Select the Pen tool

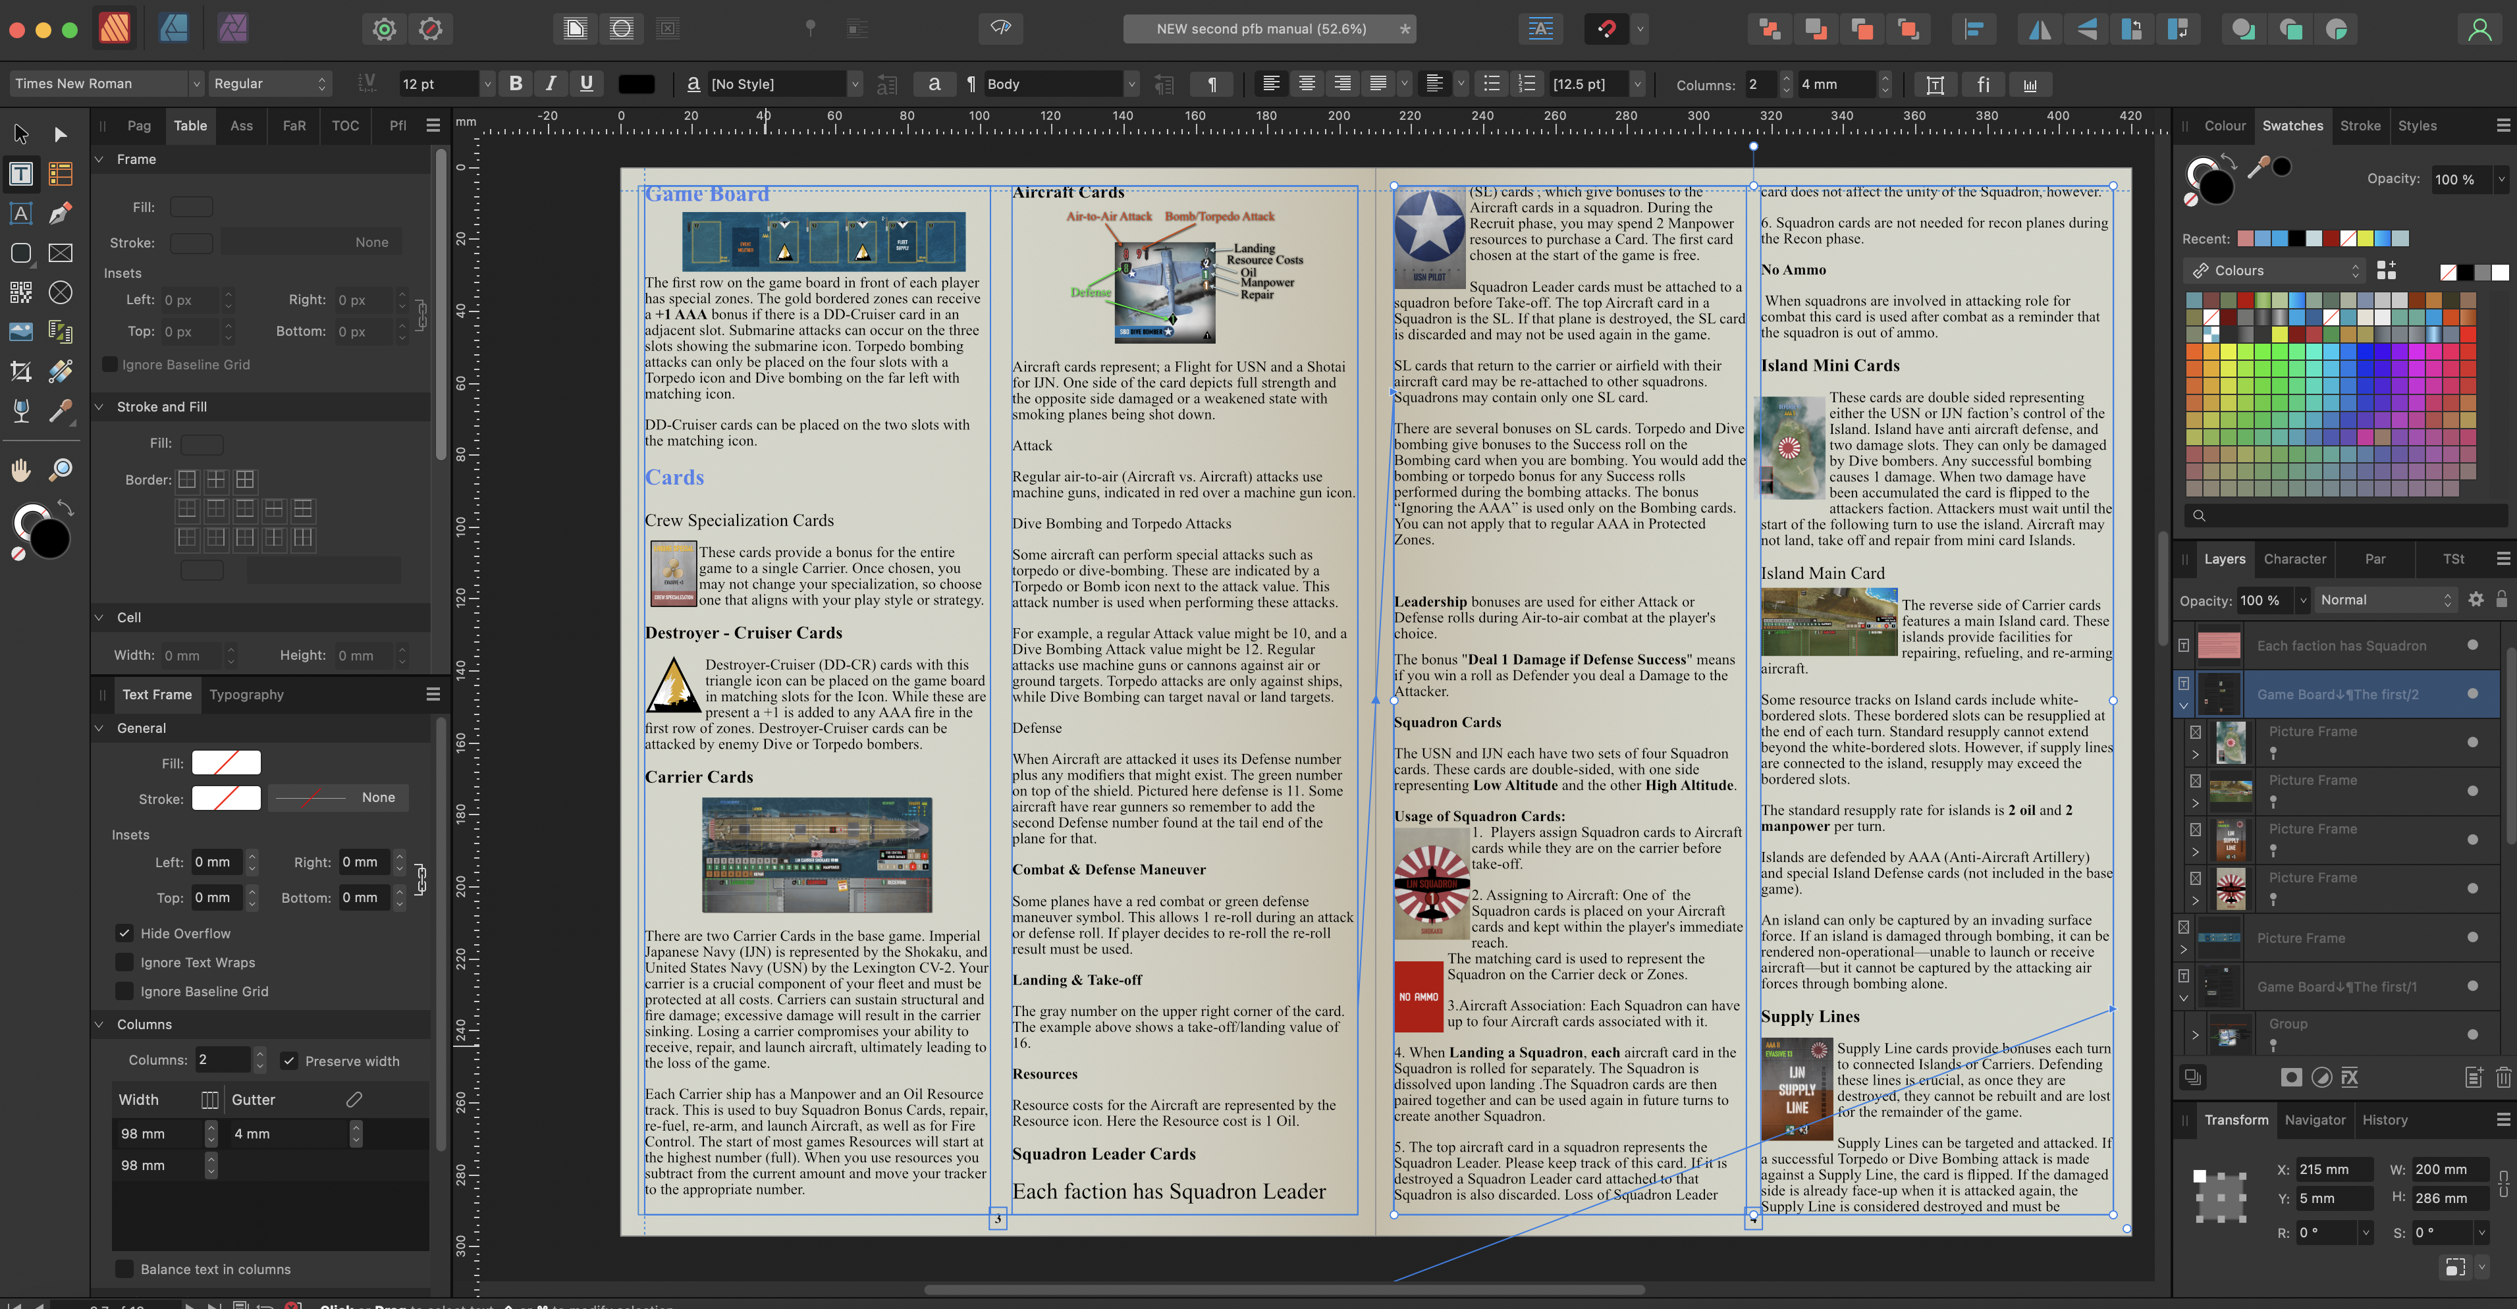pos(61,213)
